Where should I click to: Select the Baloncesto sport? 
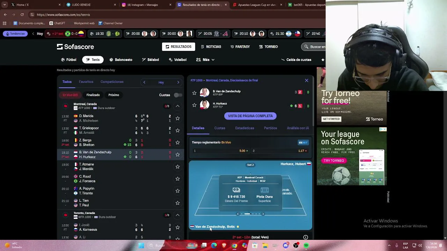(x=121, y=60)
